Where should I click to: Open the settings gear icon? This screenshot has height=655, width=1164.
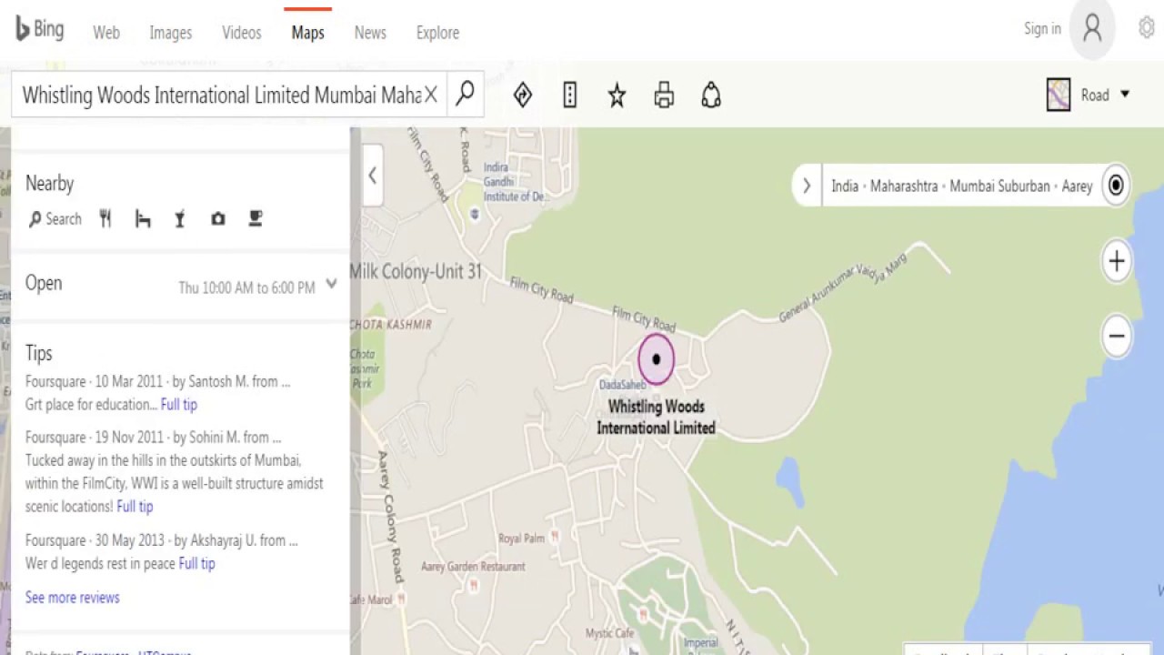pos(1147,28)
